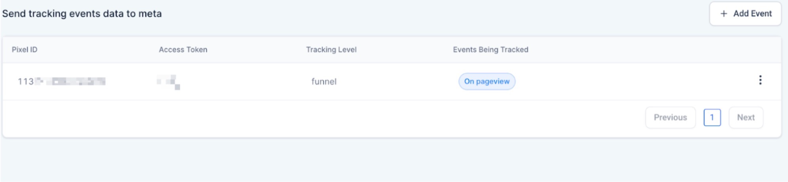Click the plus icon beside Add Event
The height and width of the screenshot is (182, 788).
(x=724, y=14)
